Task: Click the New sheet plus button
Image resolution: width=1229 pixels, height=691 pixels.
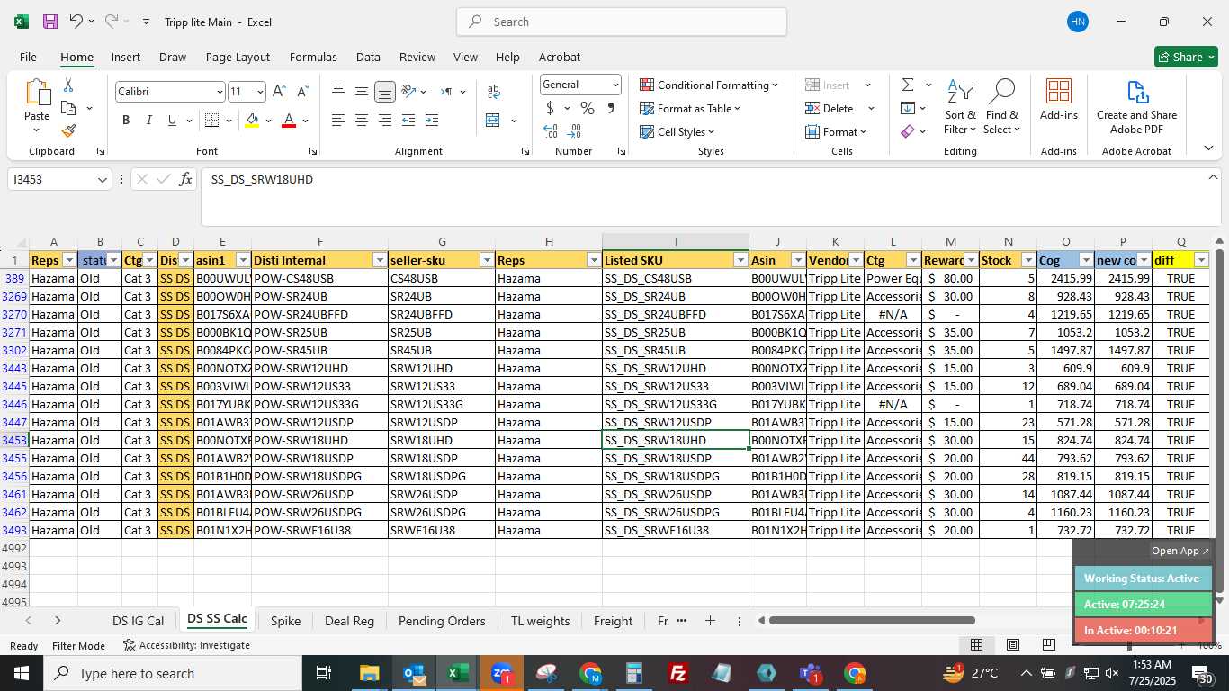Action: pos(710,621)
